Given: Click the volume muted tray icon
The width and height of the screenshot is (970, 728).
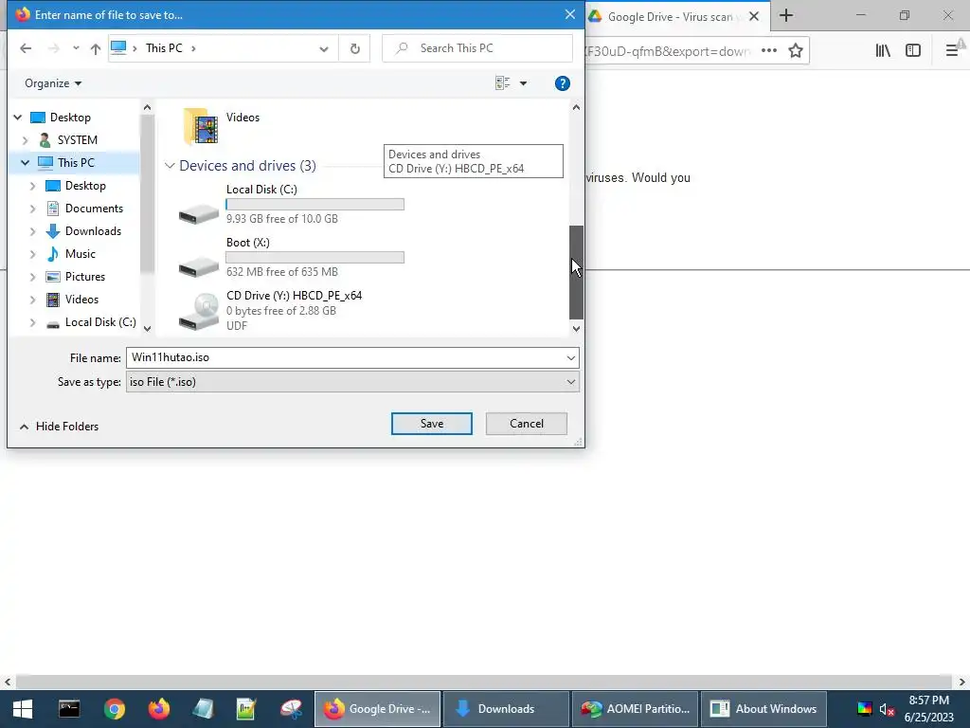Looking at the screenshot, I should pyautogui.click(x=887, y=709).
